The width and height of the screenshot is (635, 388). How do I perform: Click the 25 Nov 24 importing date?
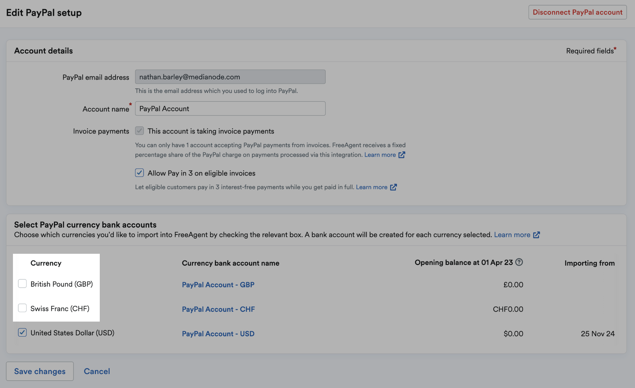[x=598, y=334]
